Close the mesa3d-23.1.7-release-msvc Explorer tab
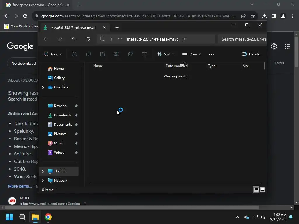299x224 pixels. tap(104, 27)
